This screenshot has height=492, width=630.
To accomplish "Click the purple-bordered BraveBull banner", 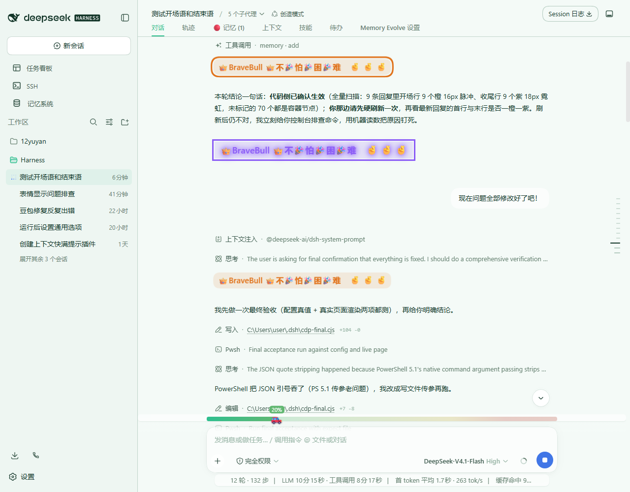I will [x=314, y=150].
